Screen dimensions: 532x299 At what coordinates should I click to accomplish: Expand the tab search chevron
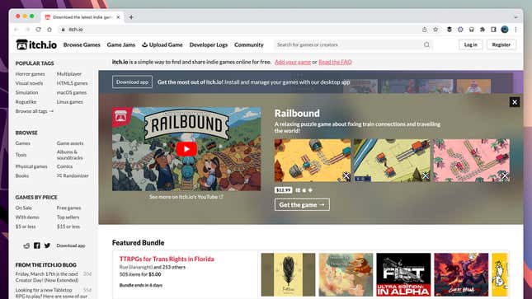[516, 17]
